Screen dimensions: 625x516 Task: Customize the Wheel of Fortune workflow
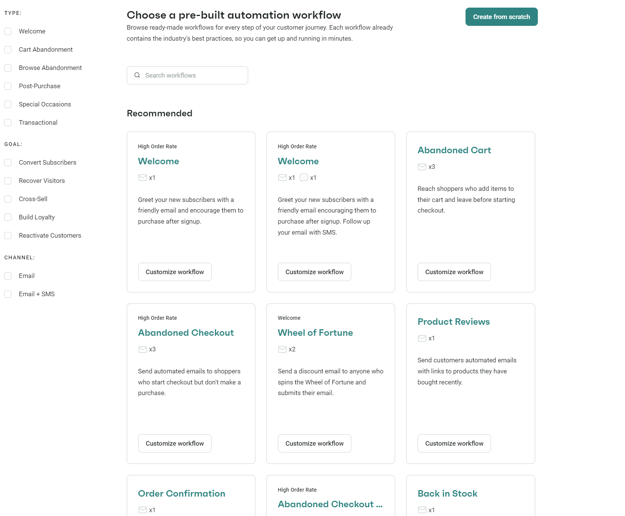pos(314,443)
